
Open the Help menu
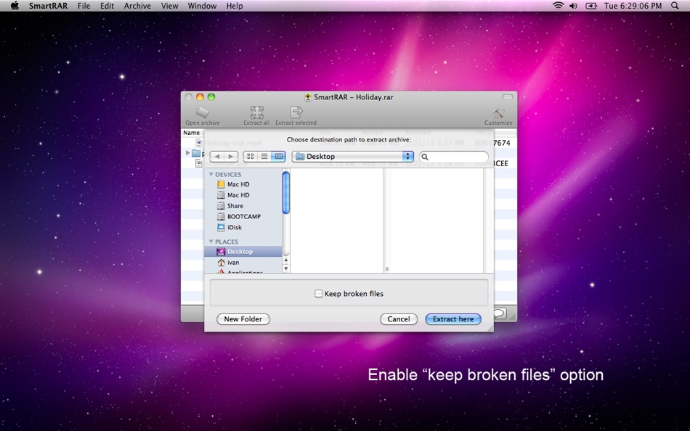point(235,6)
